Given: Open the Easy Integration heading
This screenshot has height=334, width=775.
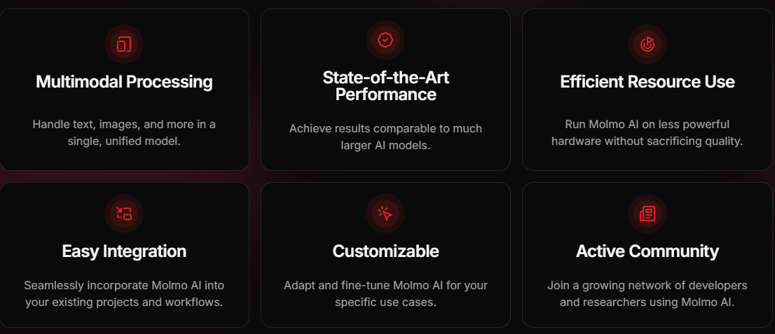Looking at the screenshot, I should pos(124,251).
